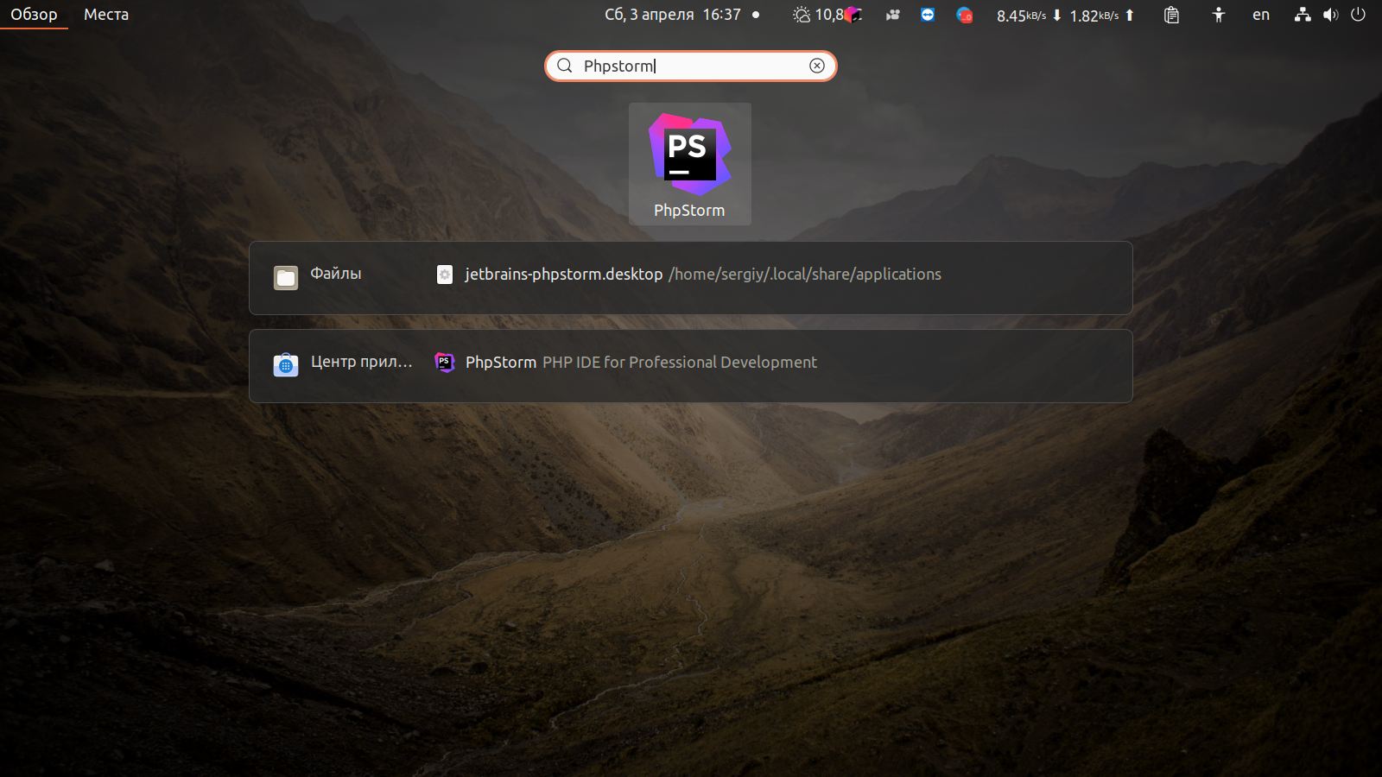The width and height of the screenshot is (1382, 777).
Task: Click the video camera tray icon
Action: pos(893,15)
